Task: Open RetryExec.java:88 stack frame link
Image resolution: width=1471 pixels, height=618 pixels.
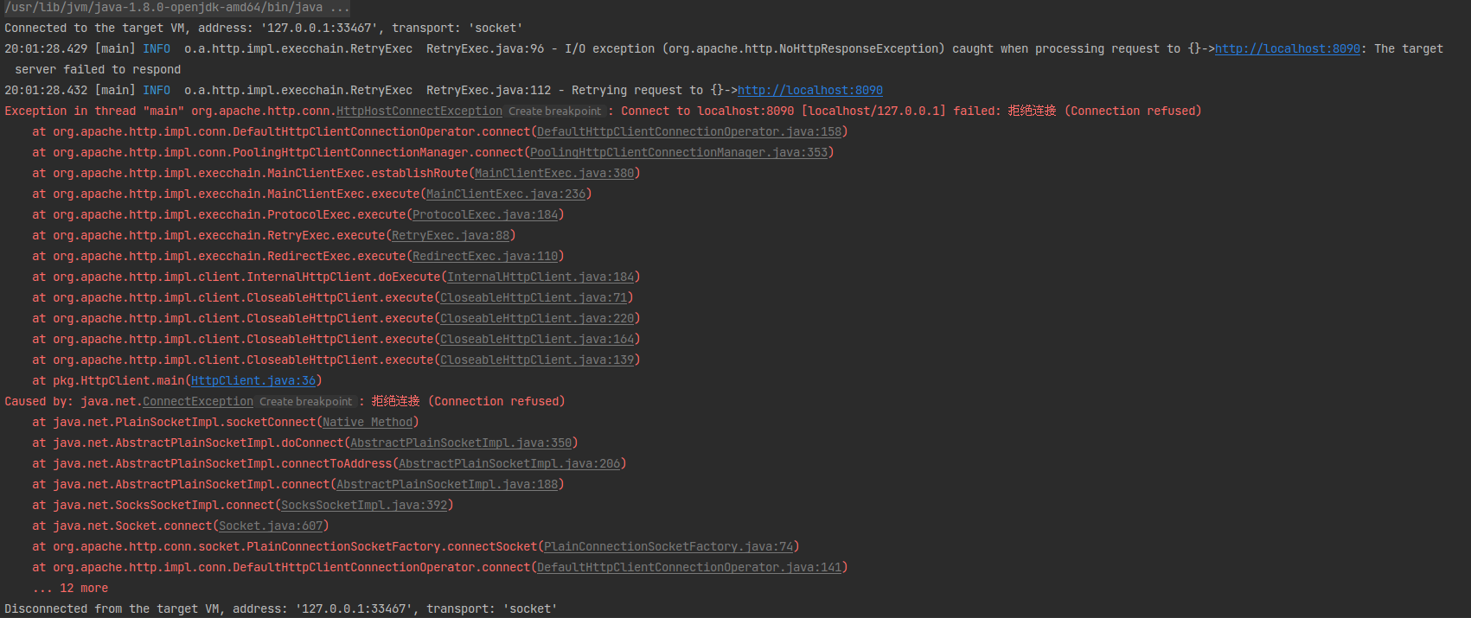Action: [451, 235]
